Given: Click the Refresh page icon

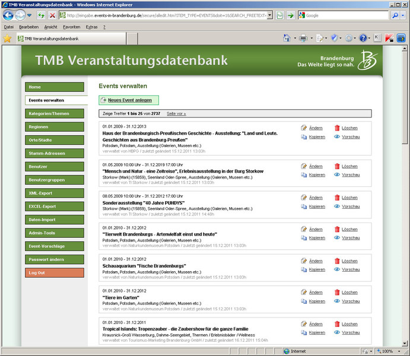Looking at the screenshot, I should (x=41, y=15).
